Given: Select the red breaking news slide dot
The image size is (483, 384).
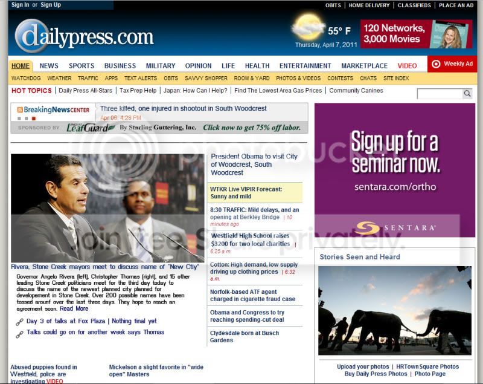Looking at the screenshot, I should [34, 119].
